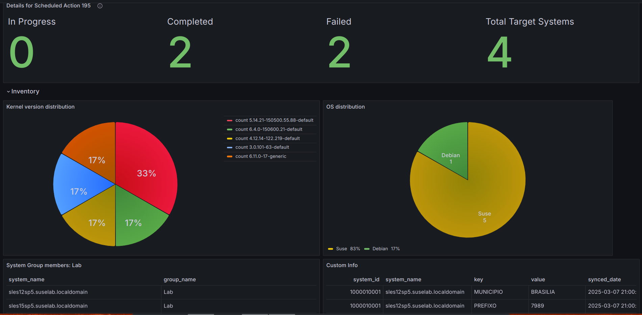Toggle the 'count 4.12.14-122.219-default' legend series
The width and height of the screenshot is (642, 315).
click(x=267, y=139)
